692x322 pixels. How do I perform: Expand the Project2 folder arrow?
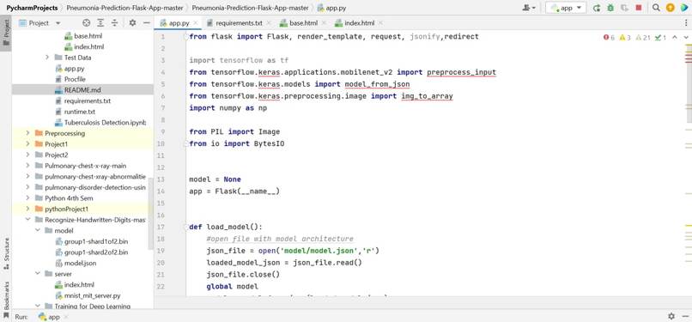tap(28, 155)
